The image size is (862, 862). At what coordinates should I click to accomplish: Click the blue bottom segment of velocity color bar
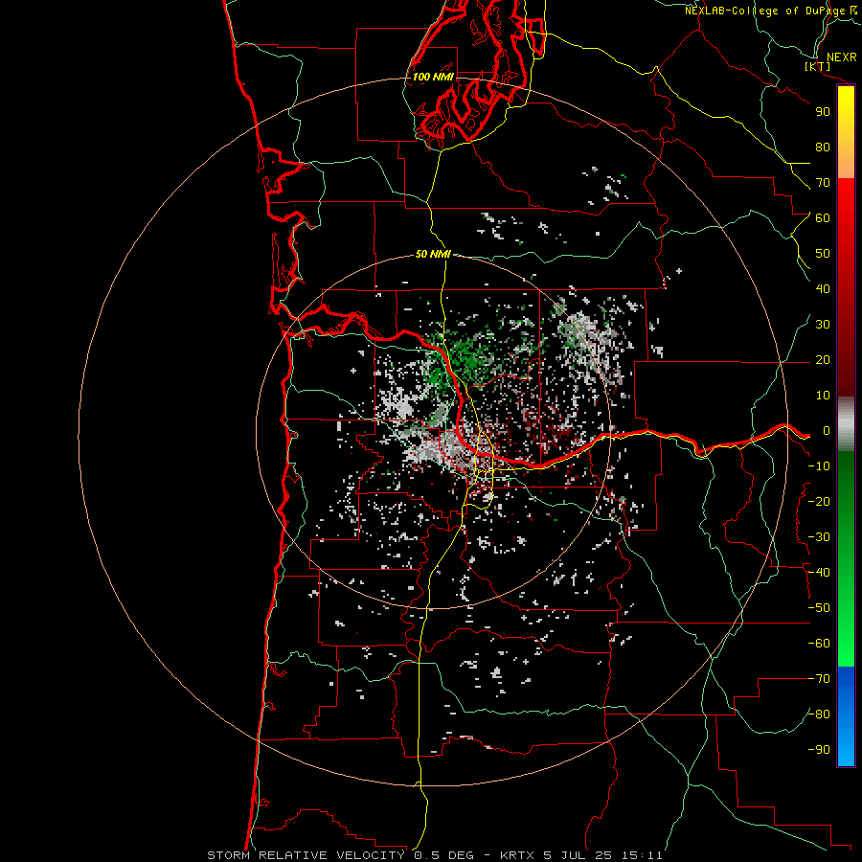point(846,716)
